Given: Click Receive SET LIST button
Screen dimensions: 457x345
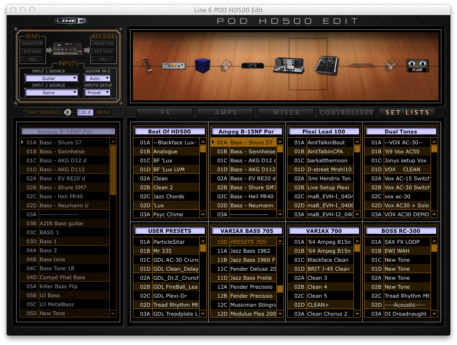Looking at the screenshot, I should pyautogui.click(x=104, y=51).
